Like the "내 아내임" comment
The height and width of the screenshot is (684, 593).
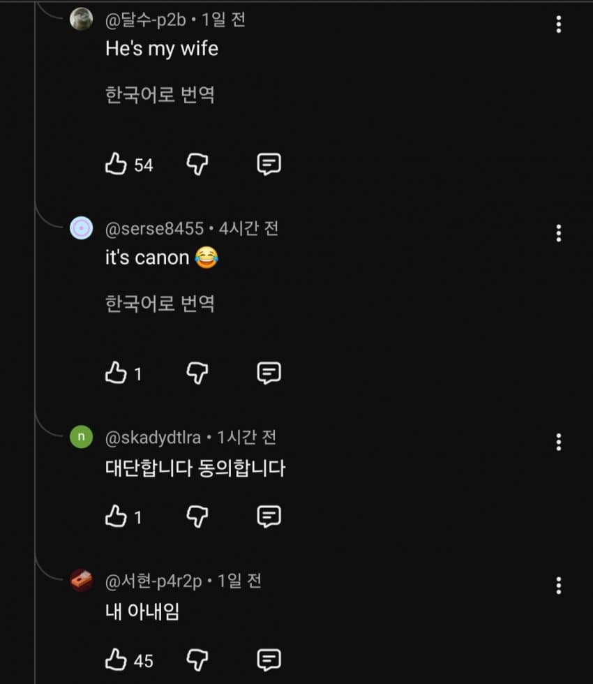point(116,660)
